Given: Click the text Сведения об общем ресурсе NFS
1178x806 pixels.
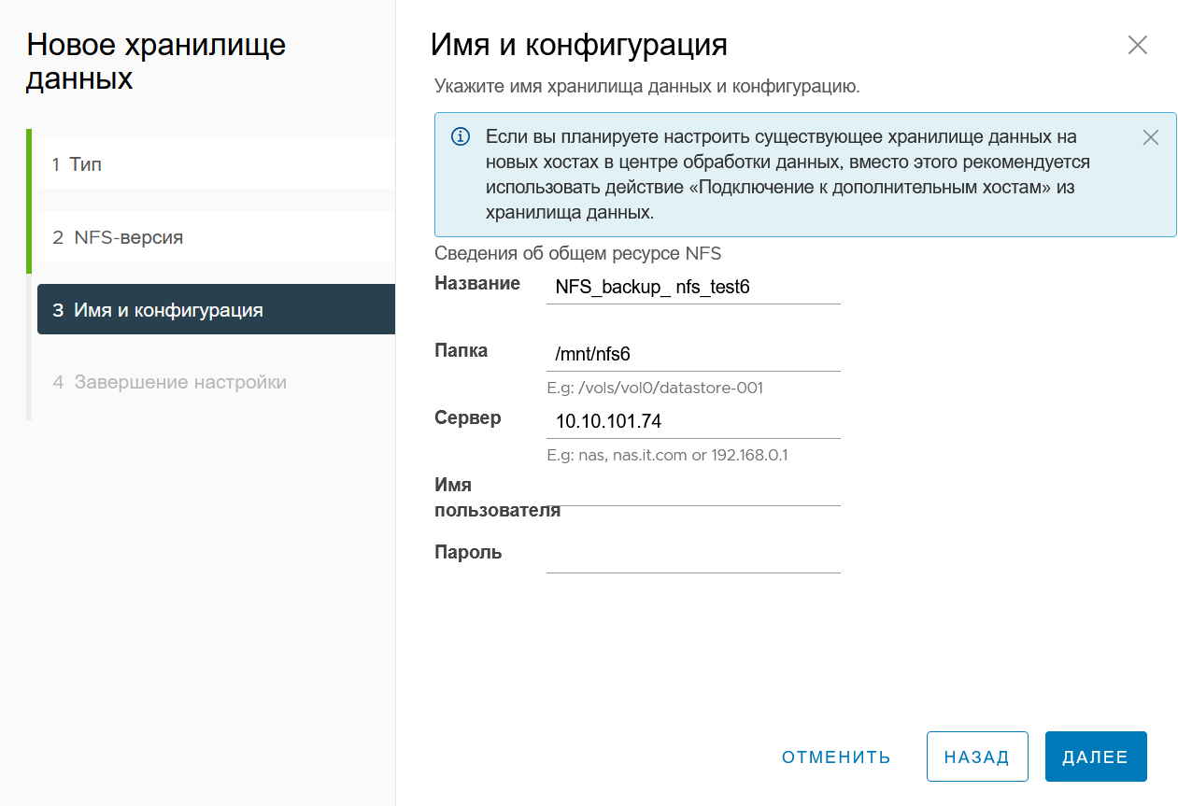Looking at the screenshot, I should [x=578, y=253].
